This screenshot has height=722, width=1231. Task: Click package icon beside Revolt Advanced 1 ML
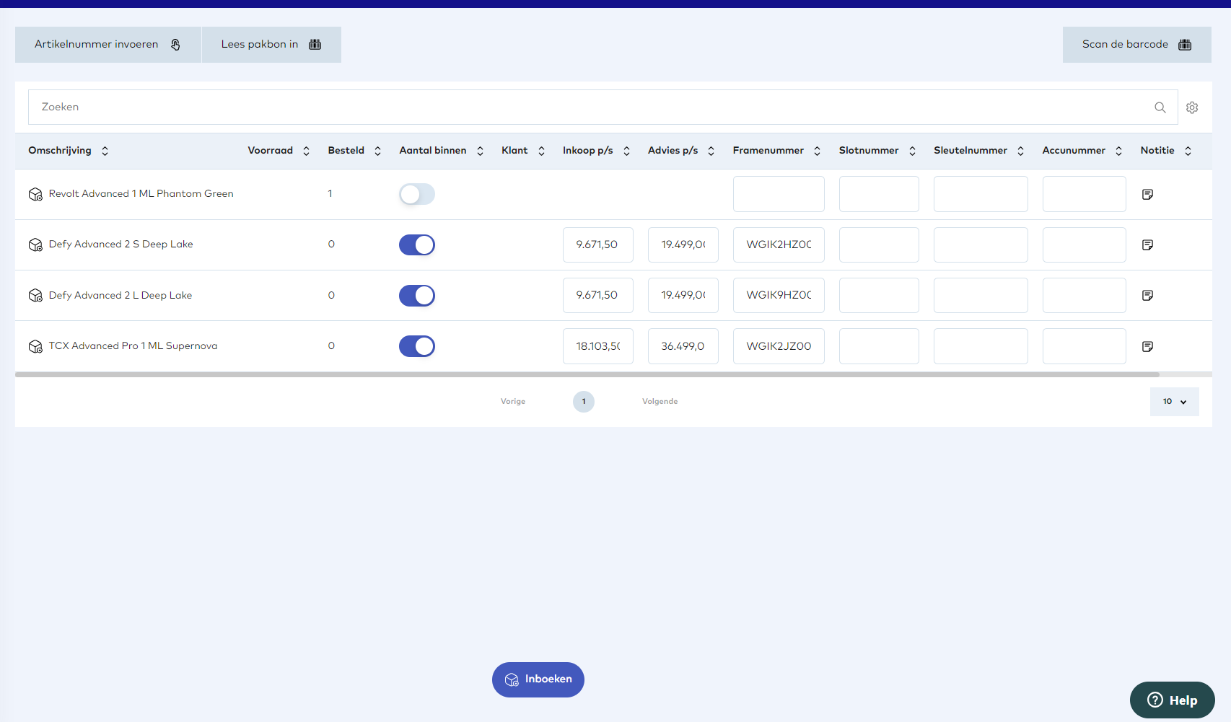[35, 194]
